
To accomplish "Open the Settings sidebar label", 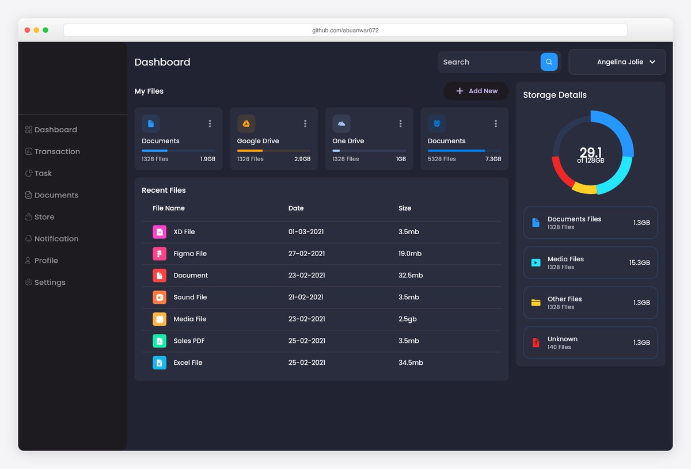I will (50, 283).
